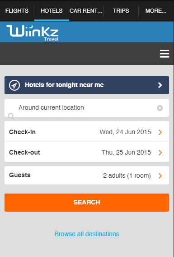The width and height of the screenshot is (174, 257).
Task: Tap Hotels for tonight near me button
Action: (x=87, y=85)
